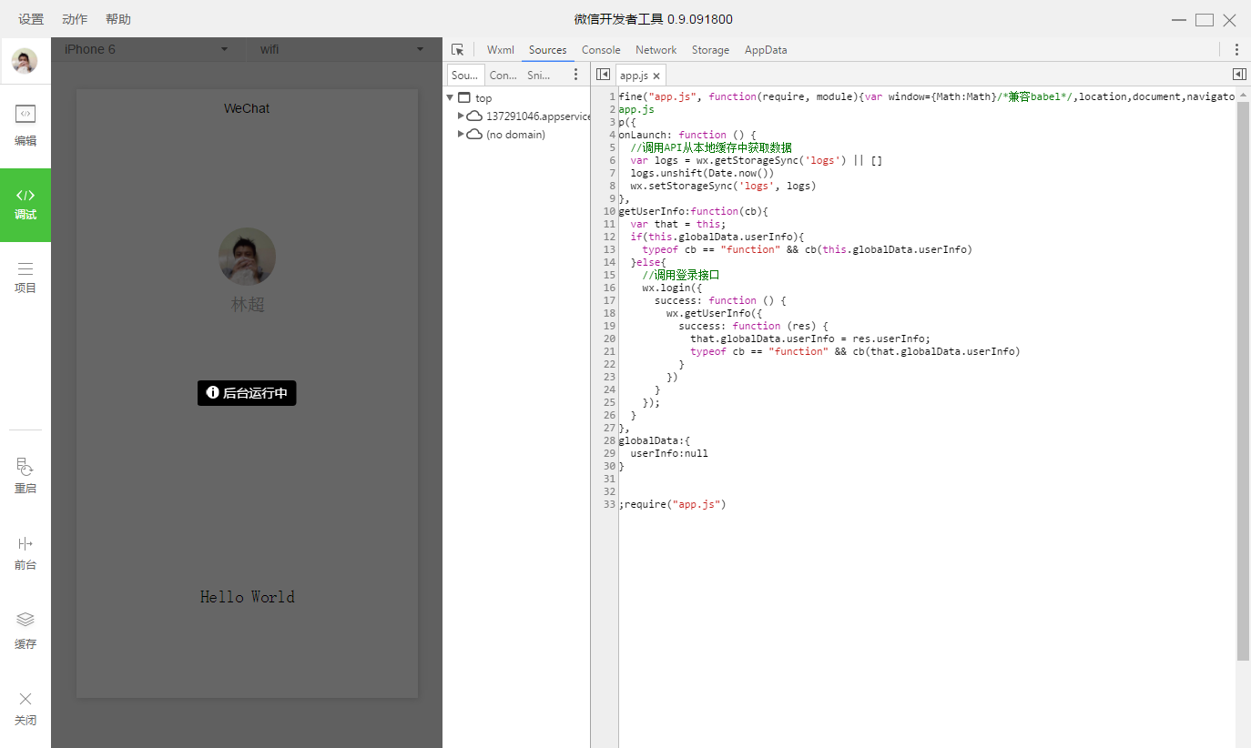Screen dimensions: 1251x748
Task: Click the user avatar photo in simulator
Action: click(x=247, y=257)
